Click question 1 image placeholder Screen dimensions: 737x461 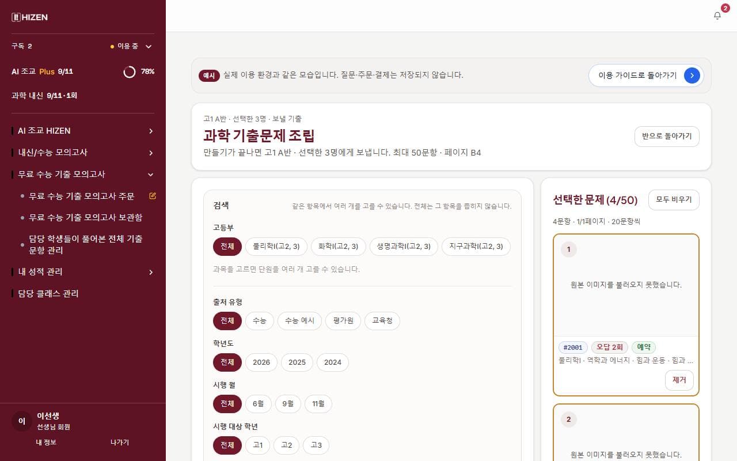(x=626, y=285)
